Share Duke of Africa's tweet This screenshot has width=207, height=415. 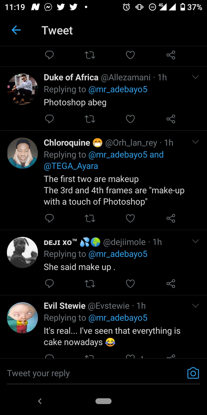[171, 119]
